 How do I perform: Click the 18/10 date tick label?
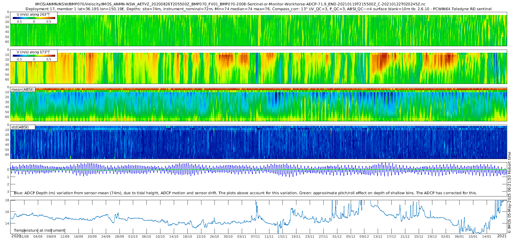(187, 236)
